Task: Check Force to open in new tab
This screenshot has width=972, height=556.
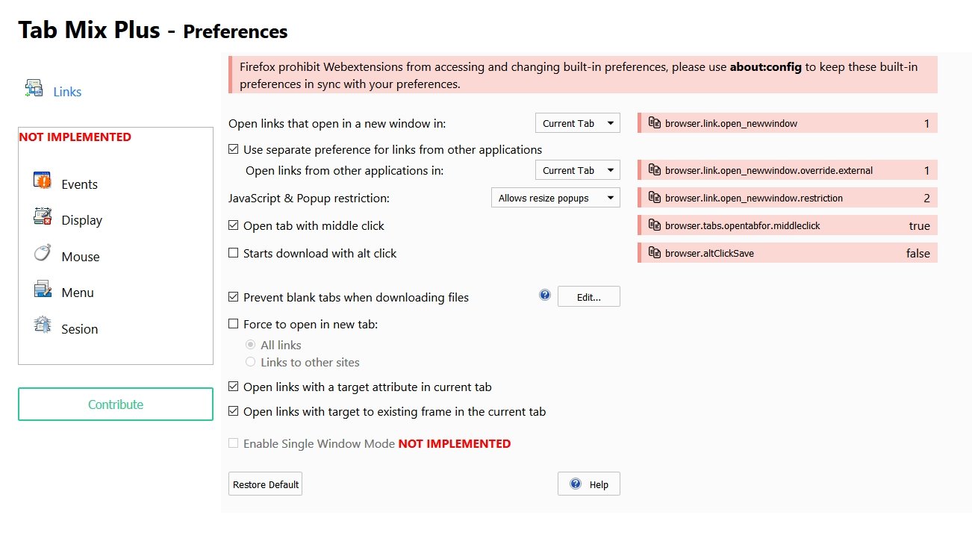Action: pos(234,325)
